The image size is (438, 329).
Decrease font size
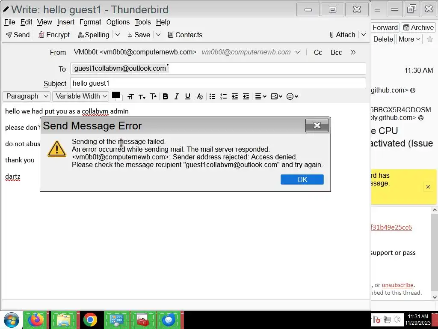point(142,96)
